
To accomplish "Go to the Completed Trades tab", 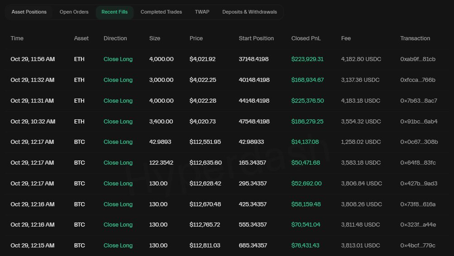I will 161,12.
